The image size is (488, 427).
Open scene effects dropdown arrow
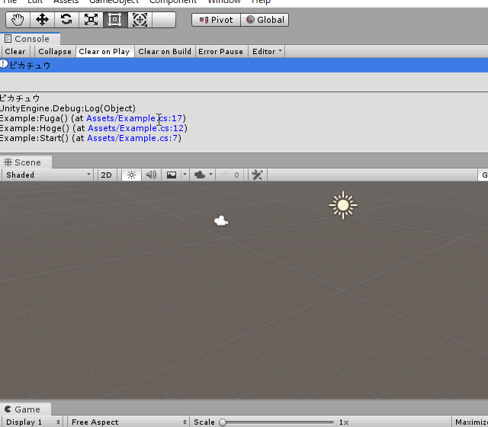click(185, 175)
